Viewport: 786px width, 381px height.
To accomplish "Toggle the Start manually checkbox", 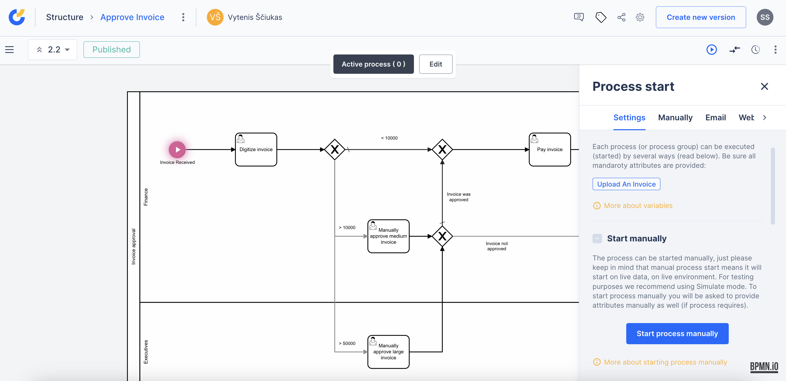I will click(x=597, y=239).
